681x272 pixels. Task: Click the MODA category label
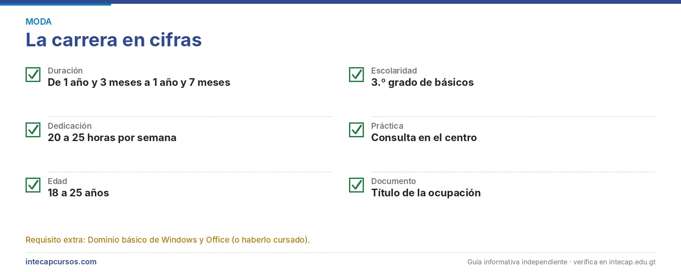coord(38,22)
